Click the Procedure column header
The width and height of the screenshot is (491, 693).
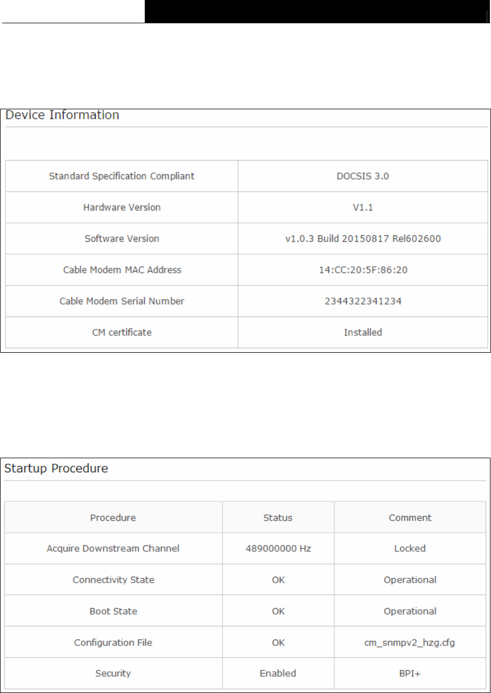(x=113, y=518)
